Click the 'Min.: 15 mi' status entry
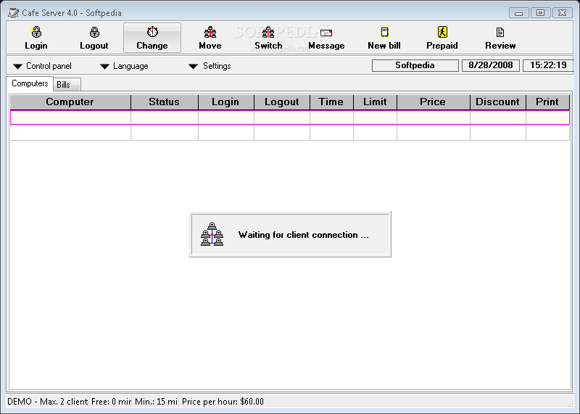 click(x=156, y=402)
